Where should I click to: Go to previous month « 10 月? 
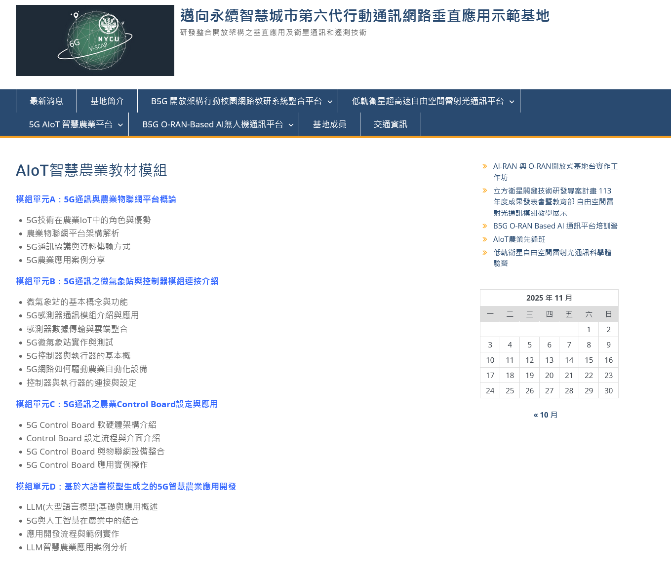pos(545,415)
